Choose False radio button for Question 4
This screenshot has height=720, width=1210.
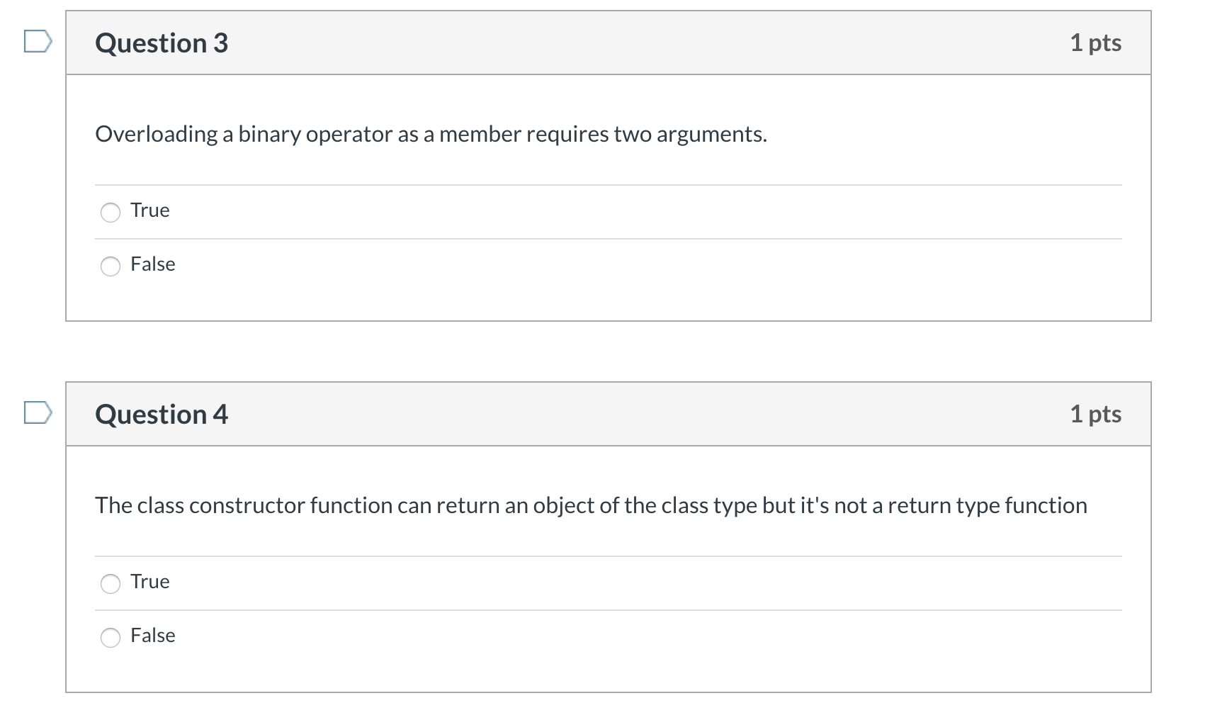111,637
